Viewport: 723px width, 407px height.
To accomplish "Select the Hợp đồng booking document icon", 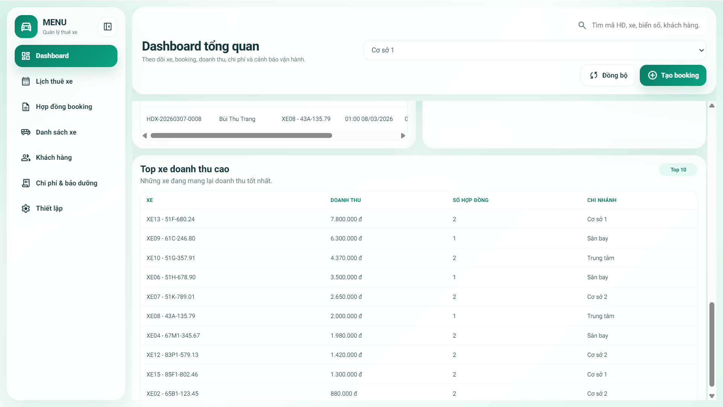I will (26, 107).
